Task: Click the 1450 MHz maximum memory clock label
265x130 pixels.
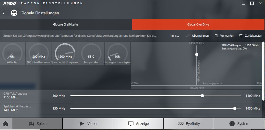Action: (253, 108)
